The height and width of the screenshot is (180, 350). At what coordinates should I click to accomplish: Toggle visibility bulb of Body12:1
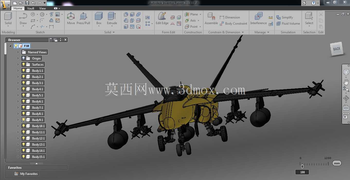23,138
